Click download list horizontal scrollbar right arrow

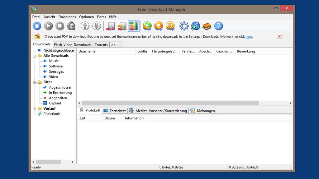pyautogui.click(x=291, y=103)
